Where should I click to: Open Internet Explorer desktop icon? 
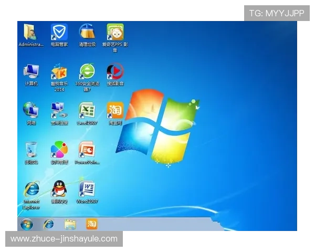[31, 190]
